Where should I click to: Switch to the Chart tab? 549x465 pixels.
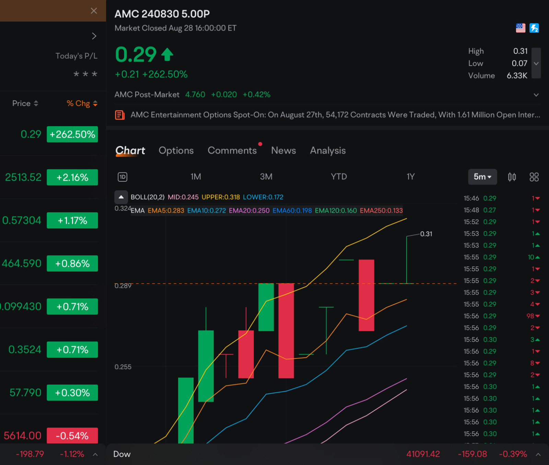pyautogui.click(x=130, y=151)
